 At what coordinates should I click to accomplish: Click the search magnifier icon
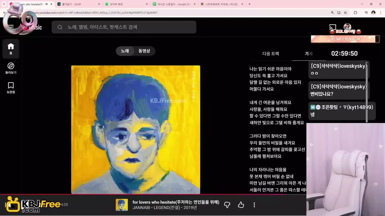(60, 27)
